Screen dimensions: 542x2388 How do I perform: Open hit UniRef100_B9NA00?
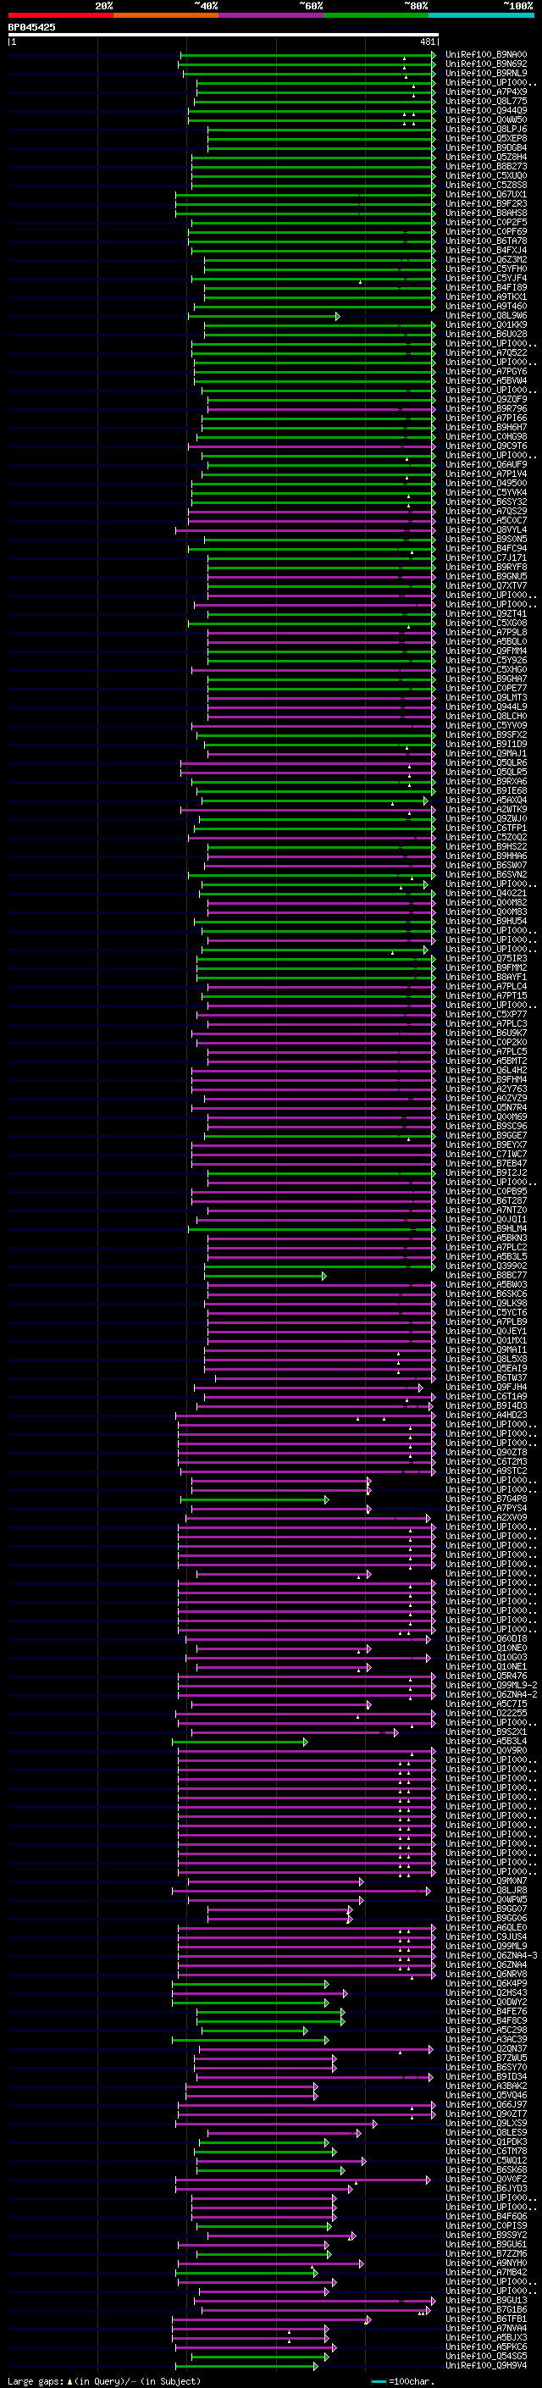point(486,55)
